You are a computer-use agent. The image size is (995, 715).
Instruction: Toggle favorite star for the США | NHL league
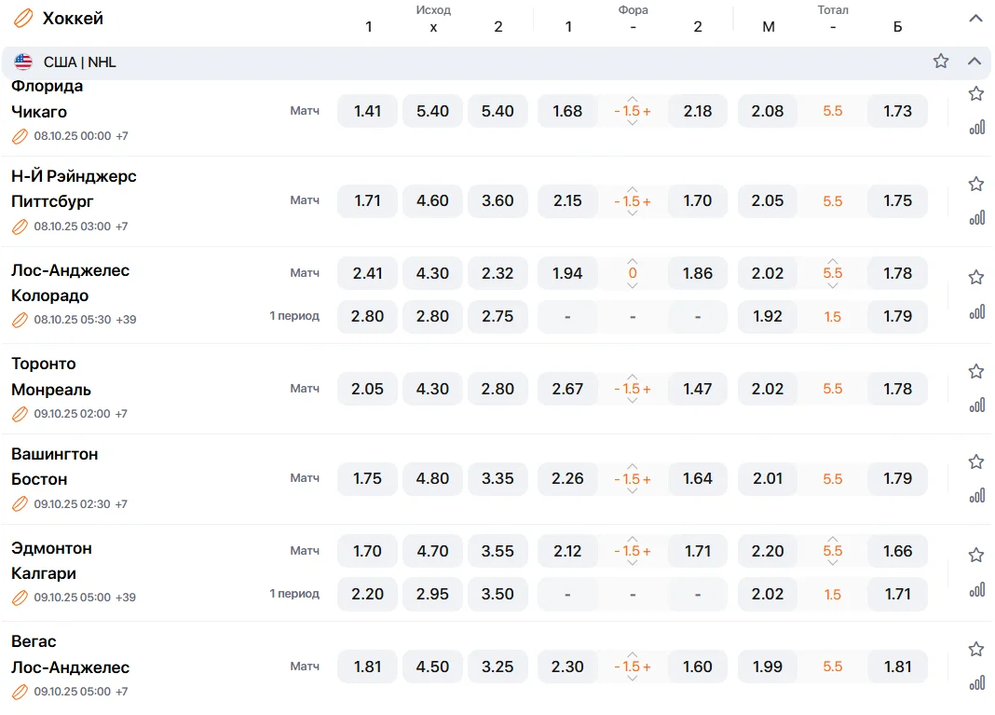(941, 62)
